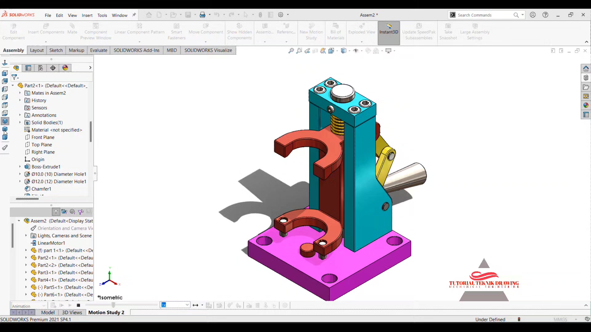Switch to the 3D Views tab

[72, 312]
